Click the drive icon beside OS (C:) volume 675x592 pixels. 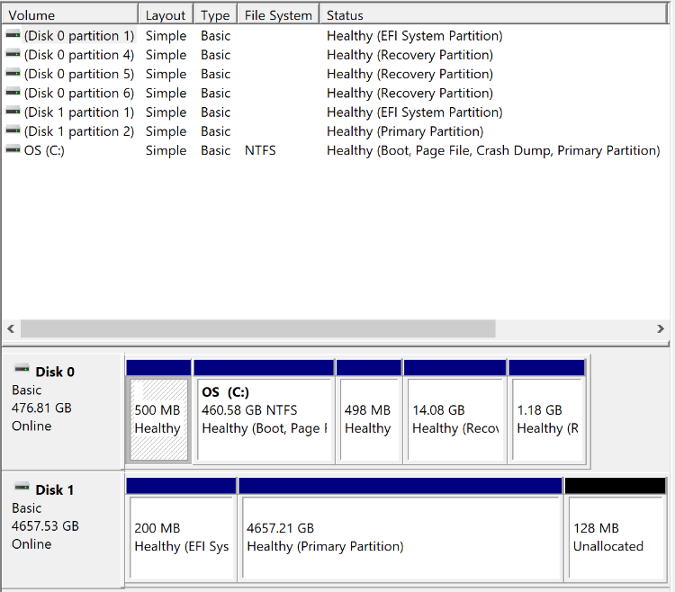point(13,150)
